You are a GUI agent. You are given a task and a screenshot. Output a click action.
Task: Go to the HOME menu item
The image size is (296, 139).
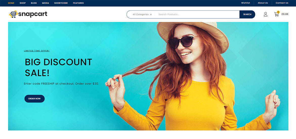(x=11, y=3)
